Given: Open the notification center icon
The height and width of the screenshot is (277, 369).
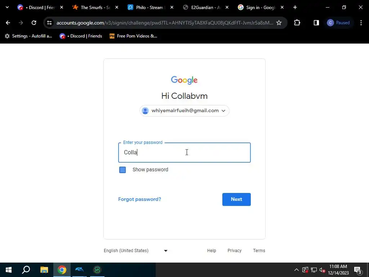Looking at the screenshot, I should click(358, 270).
